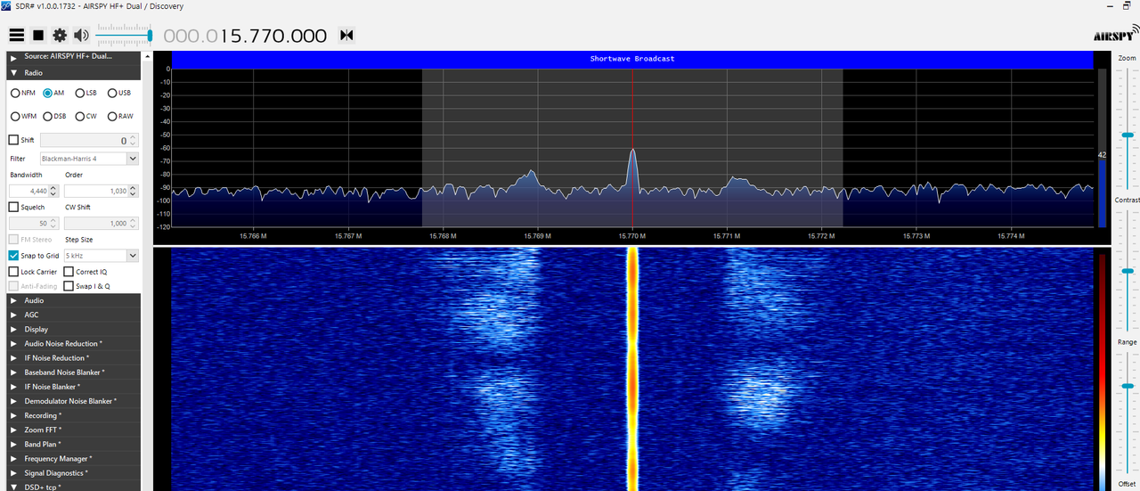Select DSB demodulation mode
The height and width of the screenshot is (491, 1140).
54,116
